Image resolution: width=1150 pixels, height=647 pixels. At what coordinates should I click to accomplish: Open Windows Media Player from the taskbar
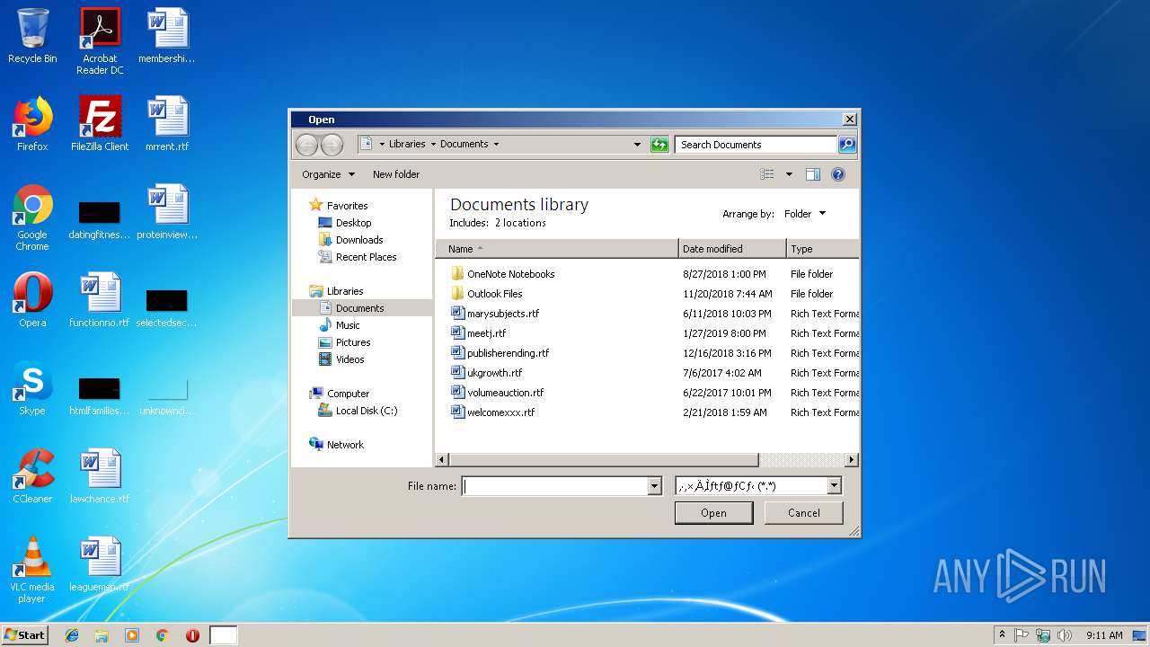[132, 635]
